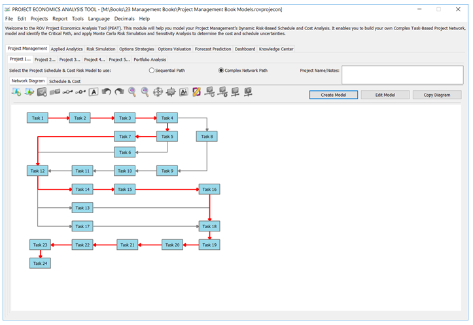The height and width of the screenshot is (325, 473).
Task: Select the second node connector link tool
Action: (x=80, y=92)
